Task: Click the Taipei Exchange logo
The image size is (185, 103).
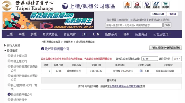Action: point(28,5)
